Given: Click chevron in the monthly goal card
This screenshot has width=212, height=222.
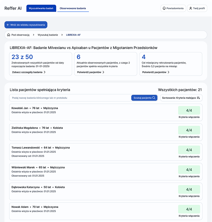Looking at the screenshot, I should (x=169, y=72).
